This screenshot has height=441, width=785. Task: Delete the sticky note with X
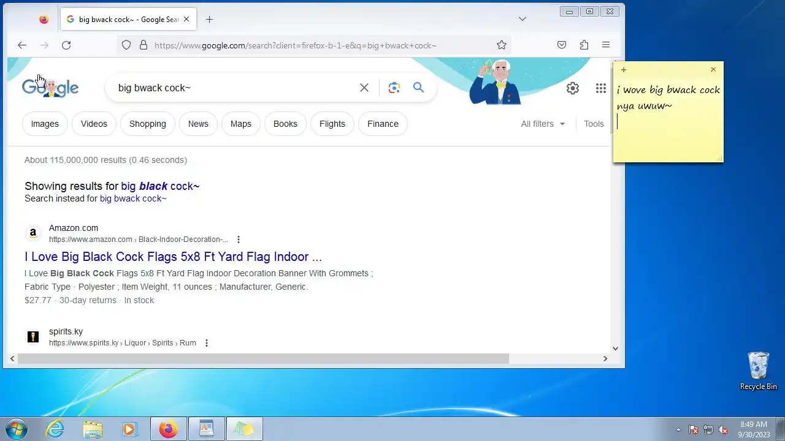click(x=713, y=70)
